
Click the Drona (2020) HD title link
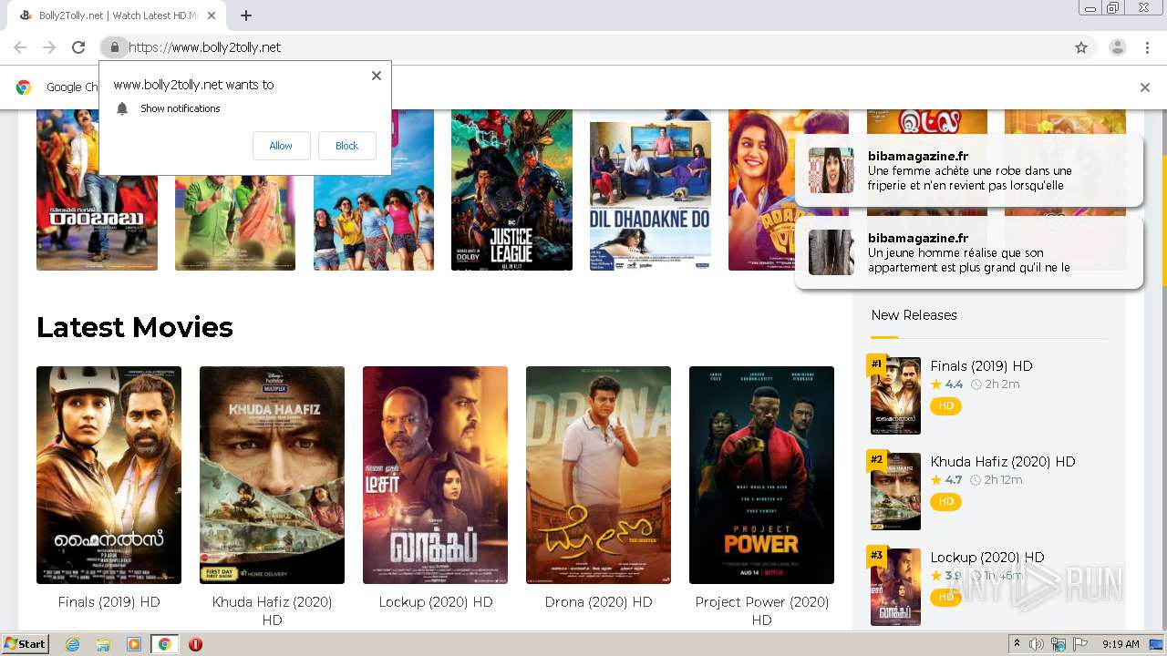(598, 602)
